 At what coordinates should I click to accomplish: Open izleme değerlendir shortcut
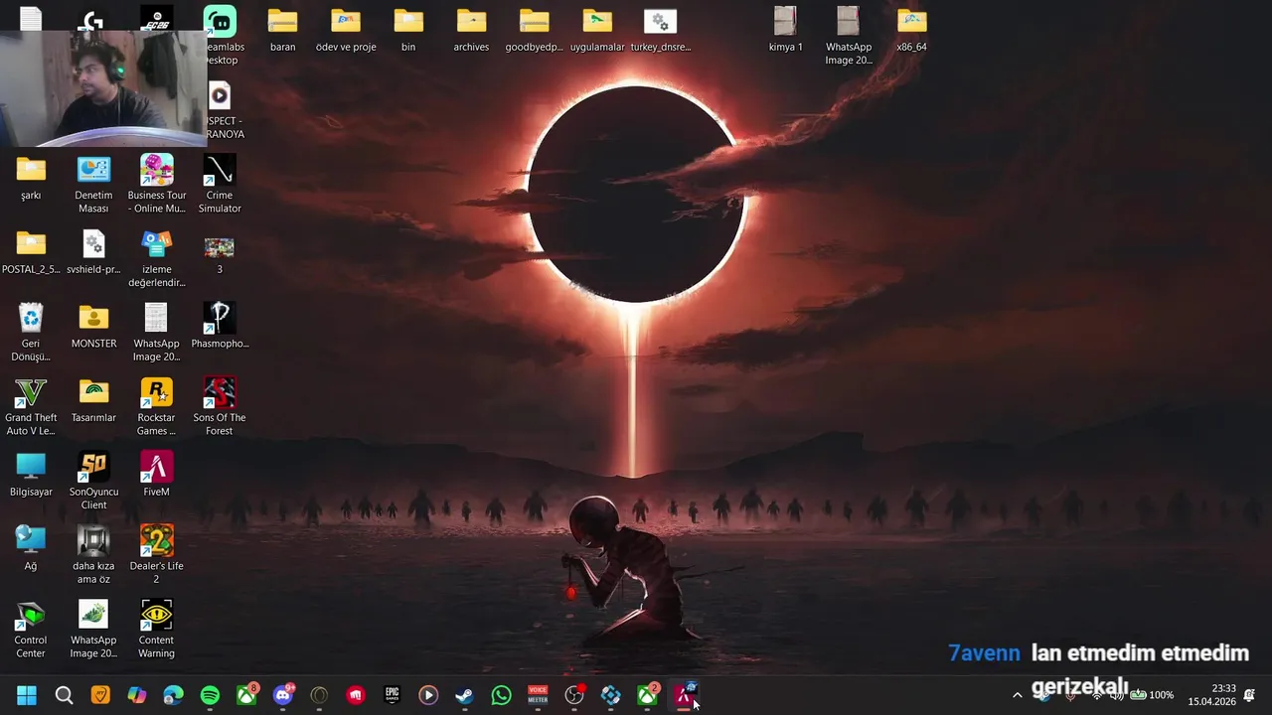(x=156, y=259)
